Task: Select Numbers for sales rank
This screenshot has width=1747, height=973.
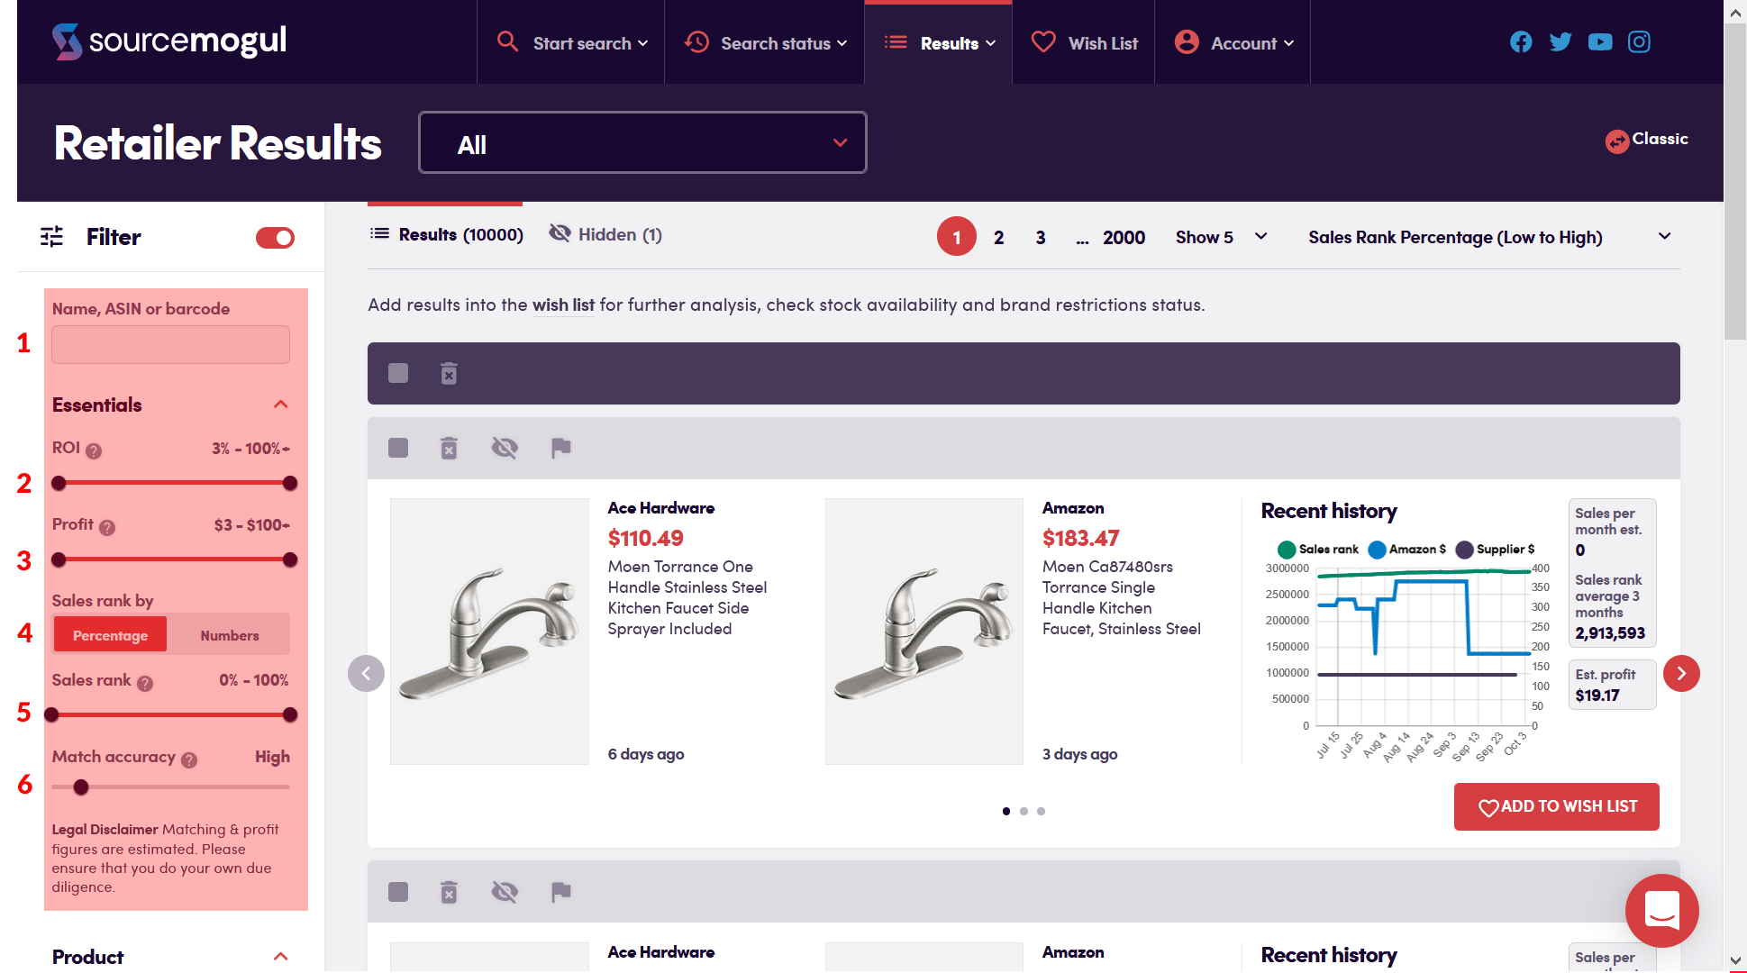Action: 229,635
